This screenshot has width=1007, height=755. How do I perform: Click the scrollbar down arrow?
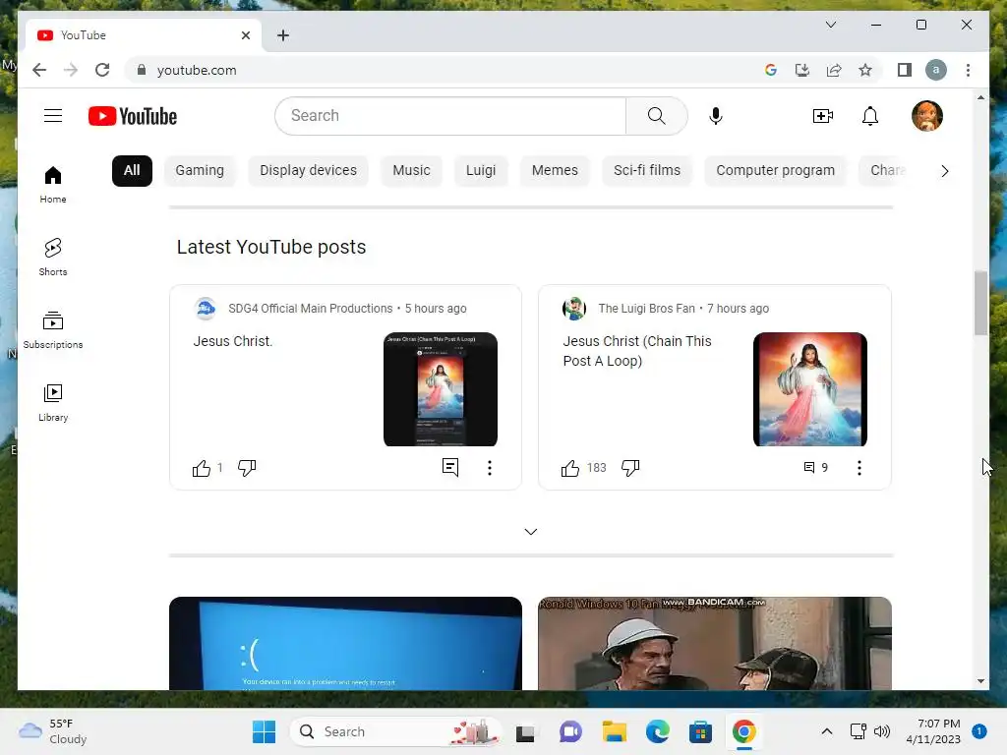[980, 681]
